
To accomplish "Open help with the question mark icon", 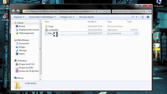I will tap(148, 17).
